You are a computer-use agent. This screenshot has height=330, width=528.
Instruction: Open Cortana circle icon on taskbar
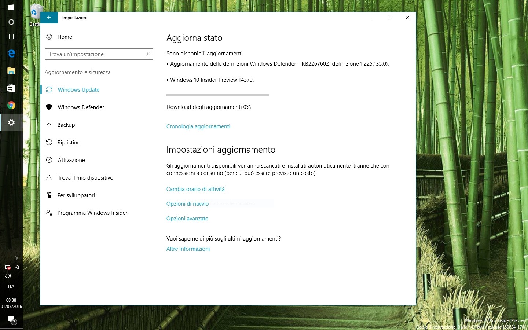tap(11, 22)
